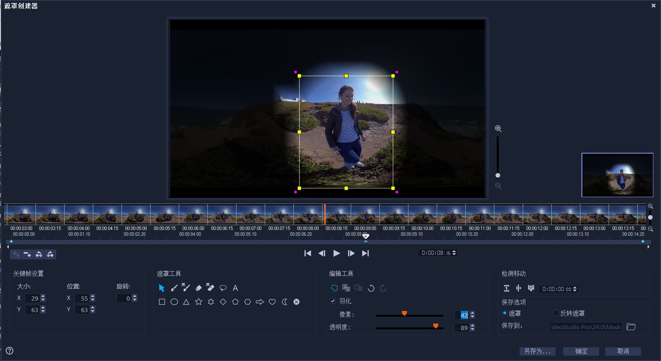Click the middle motion detection tracking icon
Screen dimensions: 661x361
point(518,288)
